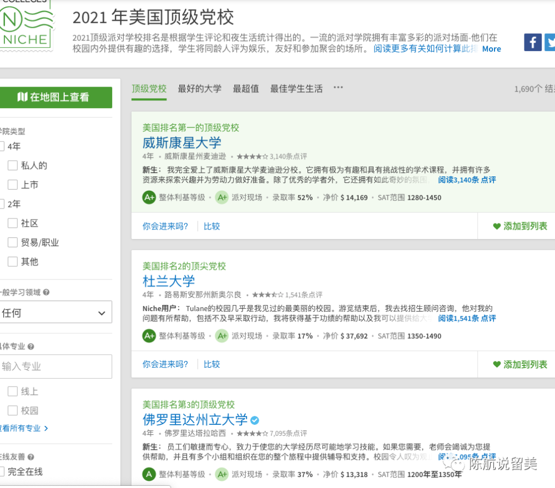Click the star rating for 杜兰大学

268,294
